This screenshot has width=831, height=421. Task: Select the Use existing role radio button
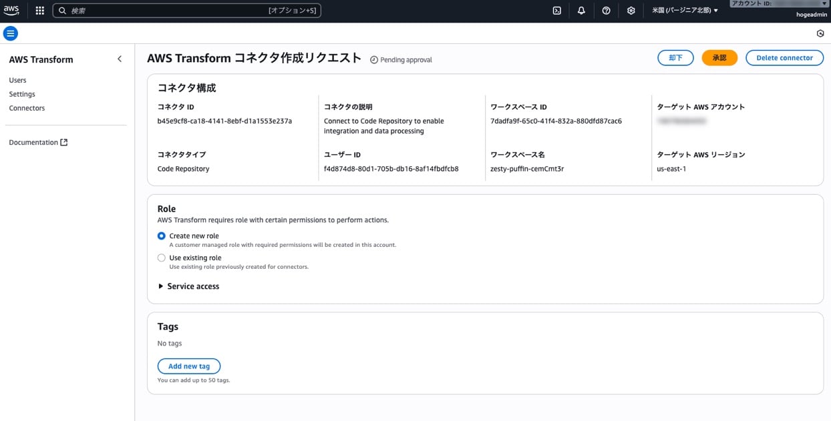[162, 258]
